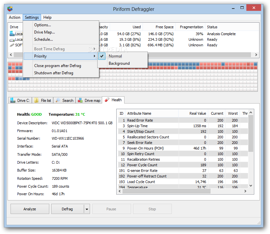Click the Settings menu
Viewport: 270px width, 234px height.
coord(32,17)
